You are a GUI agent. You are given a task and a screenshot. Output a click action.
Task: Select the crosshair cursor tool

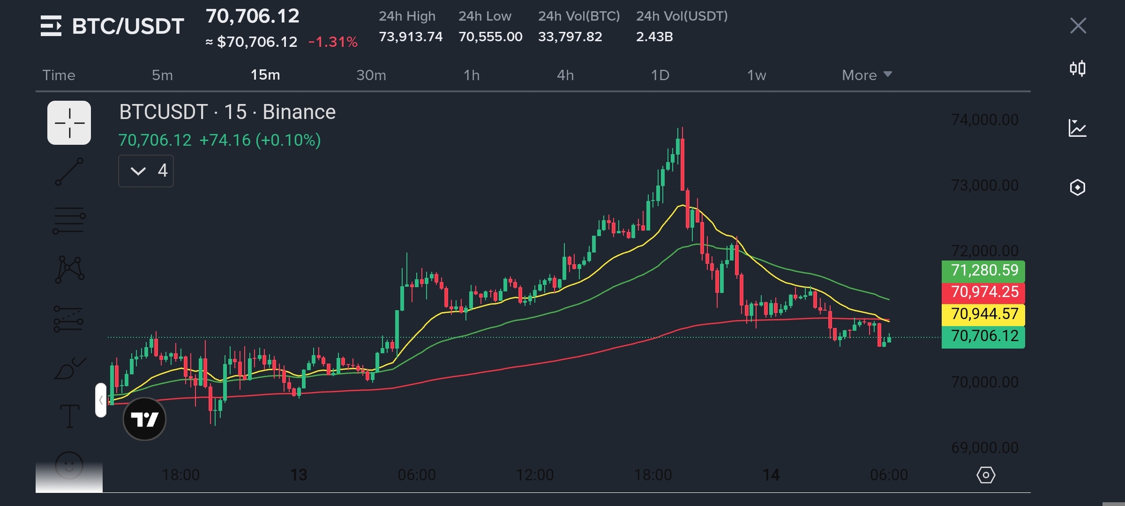tap(69, 123)
